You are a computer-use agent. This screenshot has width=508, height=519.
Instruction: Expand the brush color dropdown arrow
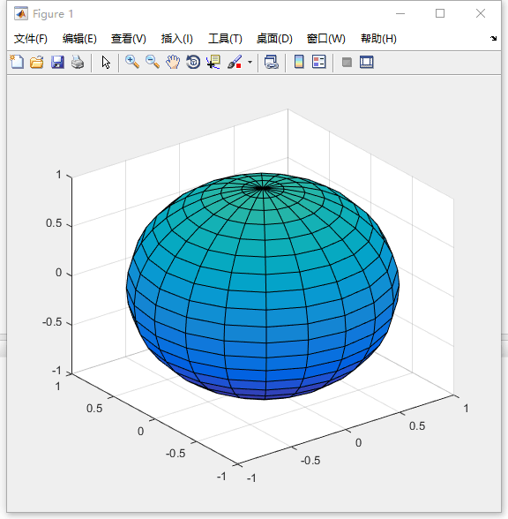[x=250, y=62]
